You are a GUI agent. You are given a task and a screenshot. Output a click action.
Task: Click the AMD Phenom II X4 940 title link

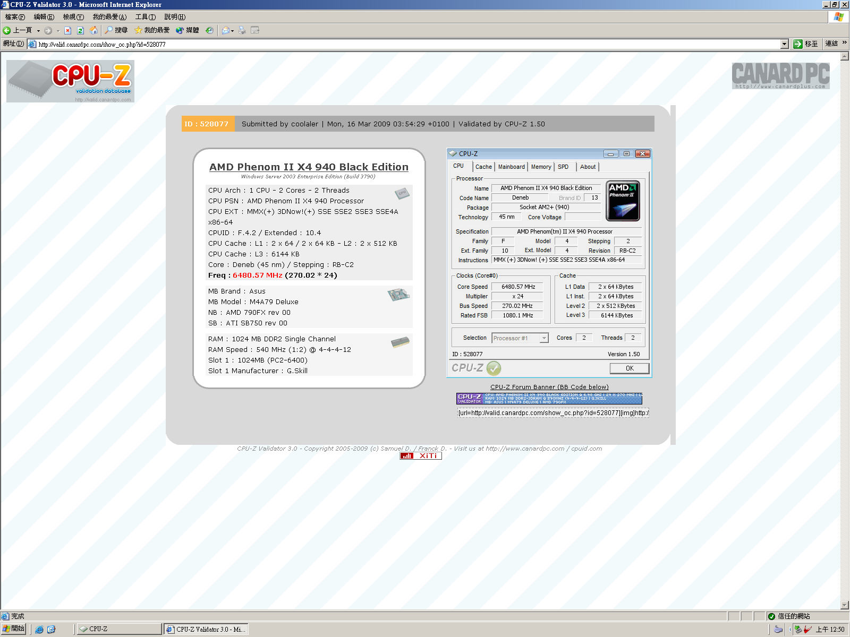[x=309, y=167]
